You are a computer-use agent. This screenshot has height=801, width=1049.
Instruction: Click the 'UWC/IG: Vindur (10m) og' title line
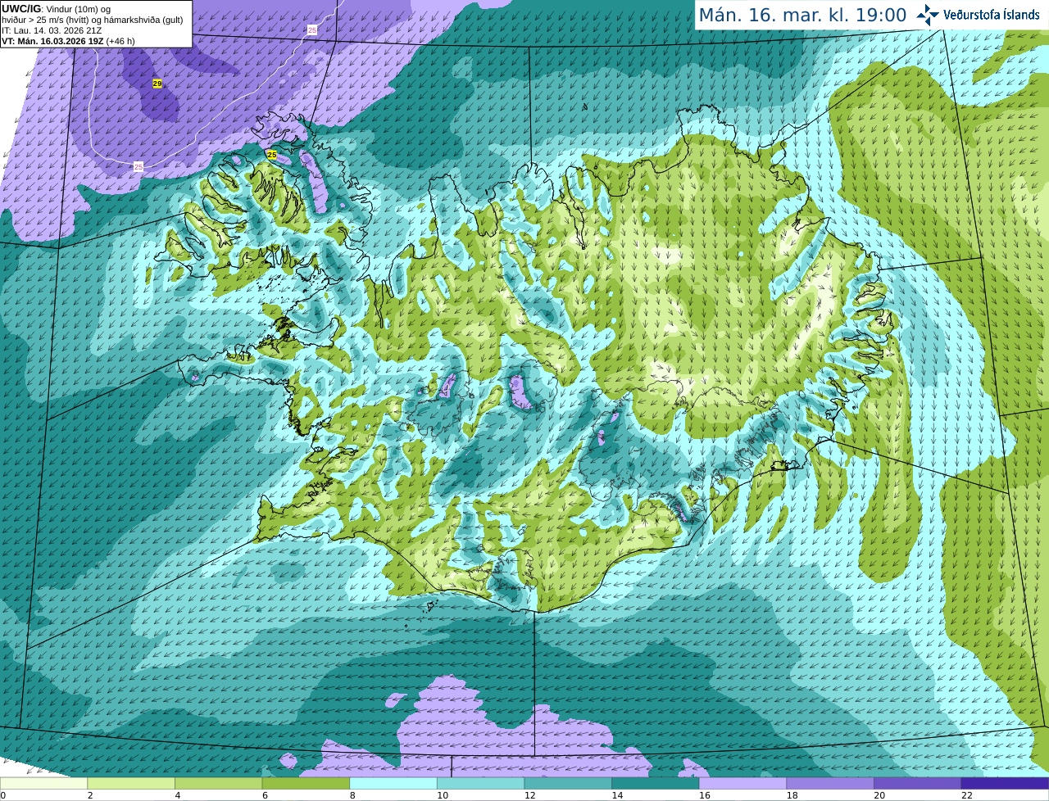[x=56, y=9]
